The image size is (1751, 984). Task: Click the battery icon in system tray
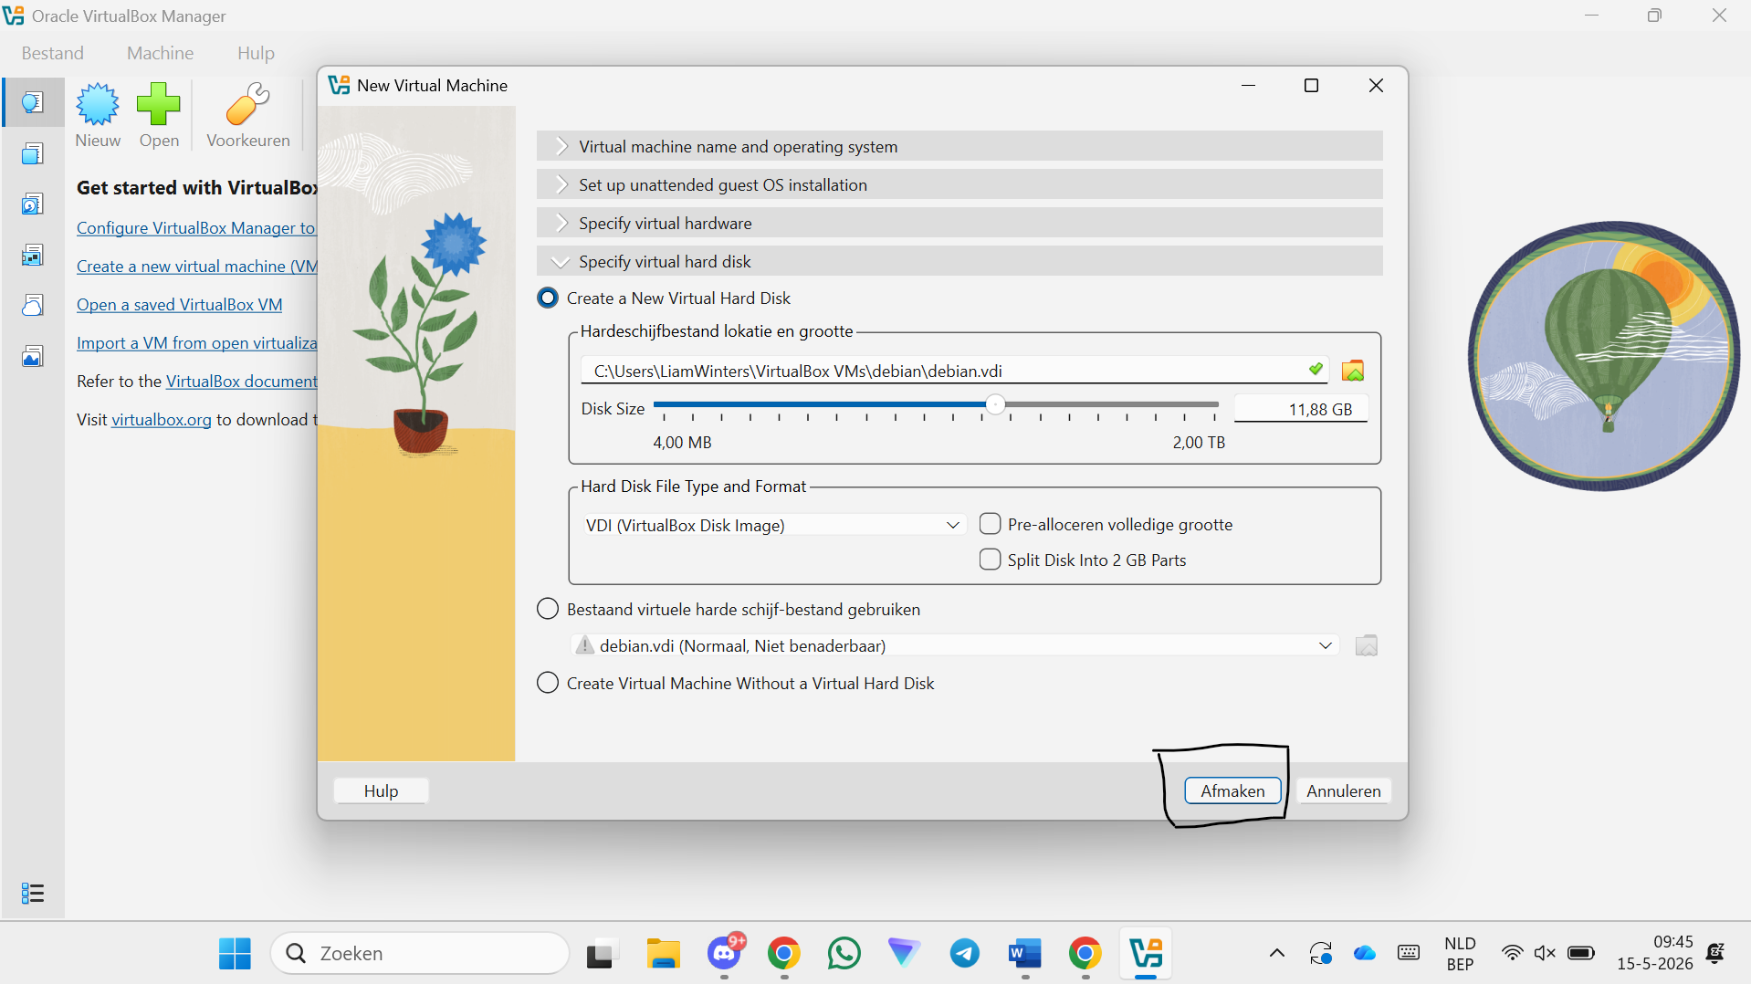pos(1581,953)
